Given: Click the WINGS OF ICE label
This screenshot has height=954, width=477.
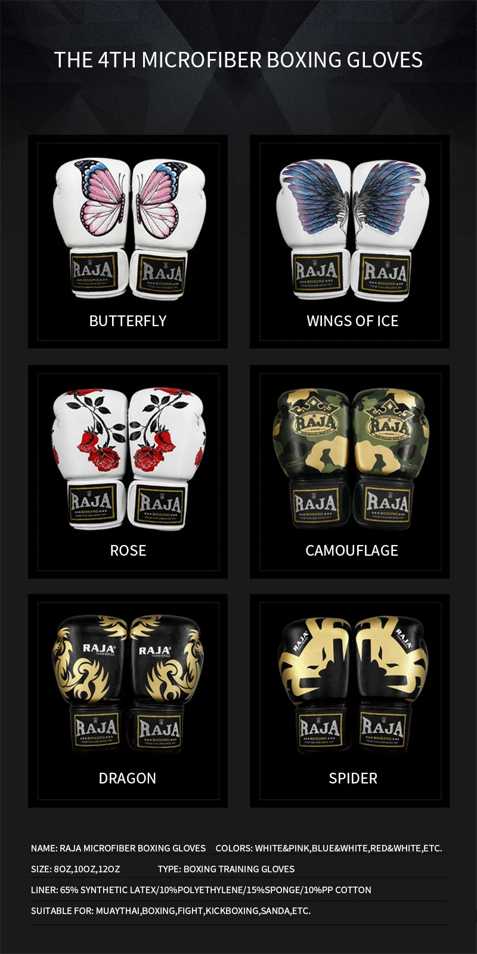Looking at the screenshot, I should 352,321.
